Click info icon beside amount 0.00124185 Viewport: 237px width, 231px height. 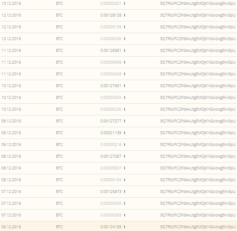tap(125, 227)
